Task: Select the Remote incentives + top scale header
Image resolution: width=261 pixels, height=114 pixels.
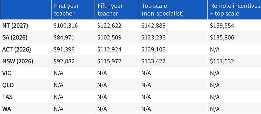Action: (x=235, y=10)
